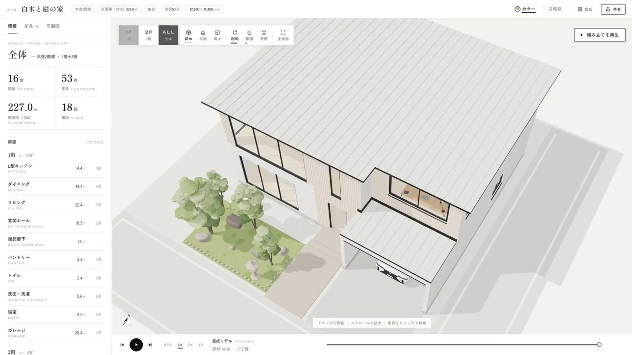The width and height of the screenshot is (632, 355).
Task: Set playback speed to 1×
Action: pos(180,344)
